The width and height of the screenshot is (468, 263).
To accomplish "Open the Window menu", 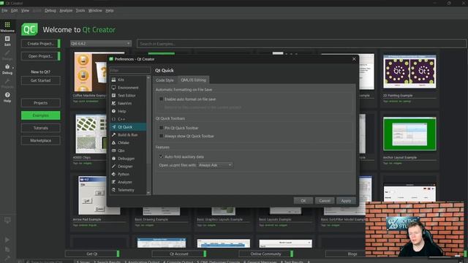I will click(x=95, y=10).
